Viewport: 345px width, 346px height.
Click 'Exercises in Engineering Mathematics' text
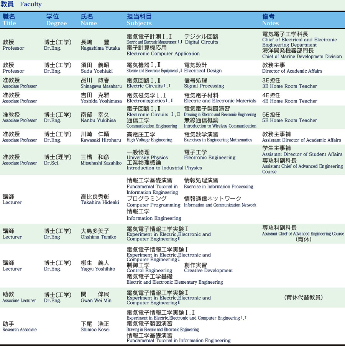click(x=218, y=140)
